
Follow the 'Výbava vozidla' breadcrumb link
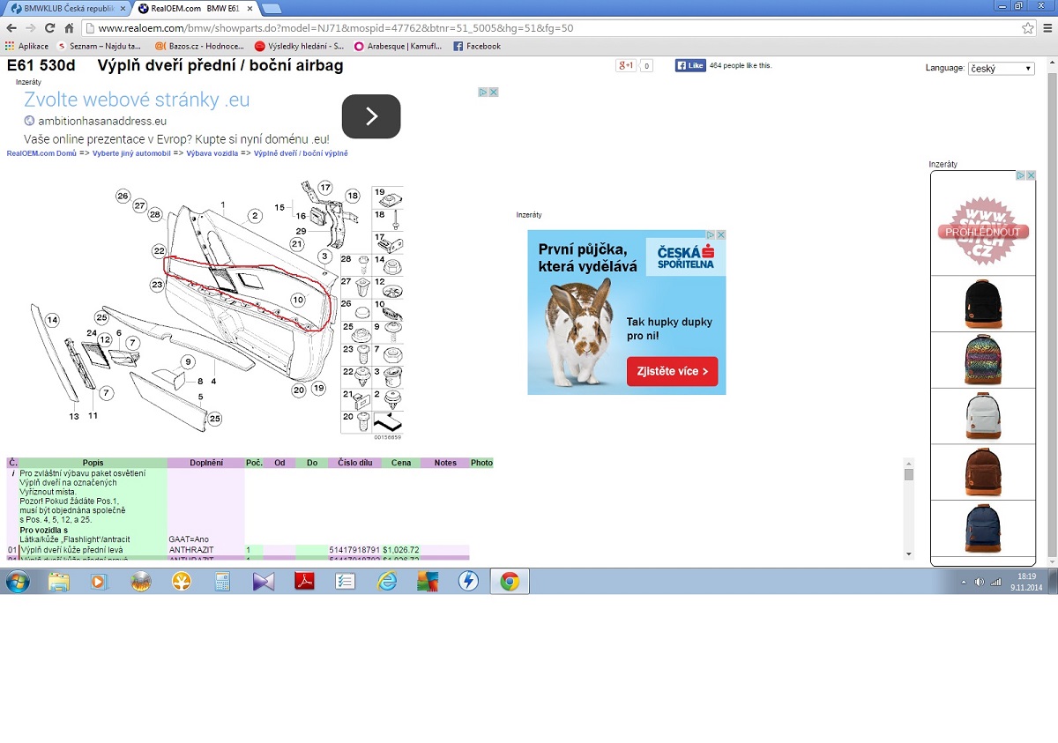212,153
